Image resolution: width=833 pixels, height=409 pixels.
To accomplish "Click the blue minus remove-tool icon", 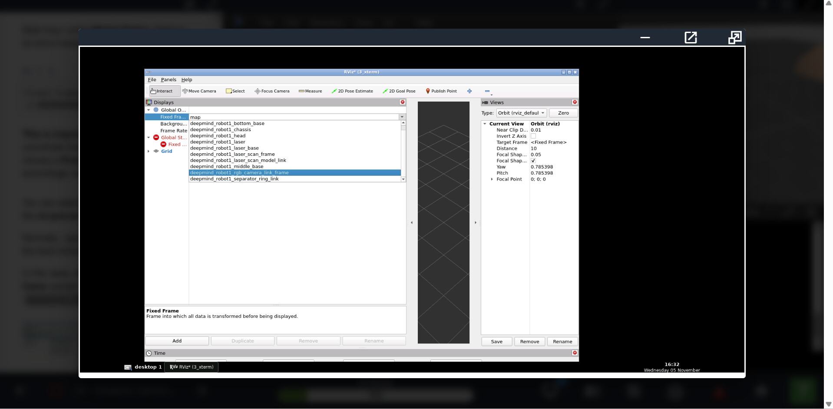I will (x=487, y=91).
